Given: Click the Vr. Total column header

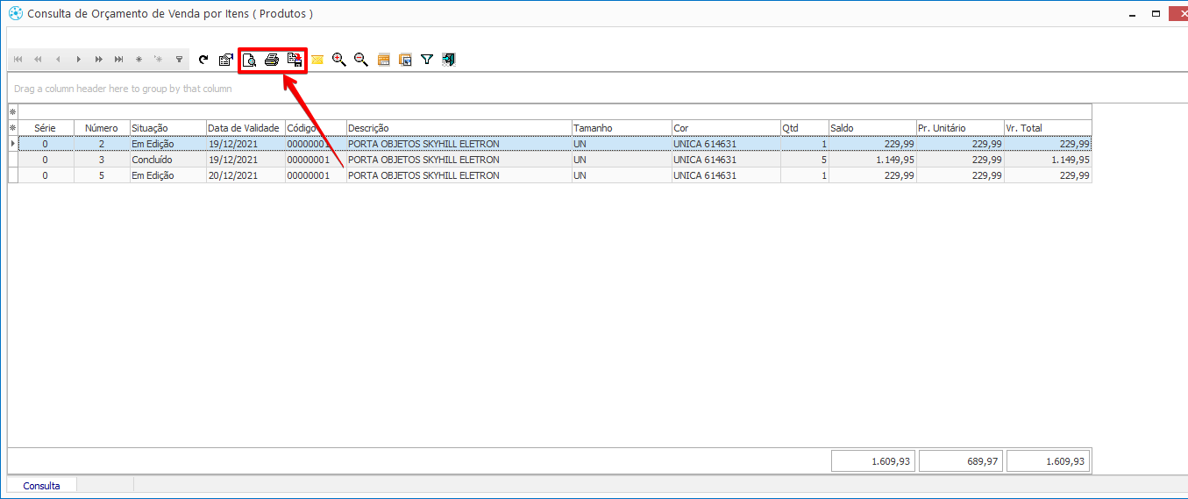Looking at the screenshot, I should point(1048,128).
